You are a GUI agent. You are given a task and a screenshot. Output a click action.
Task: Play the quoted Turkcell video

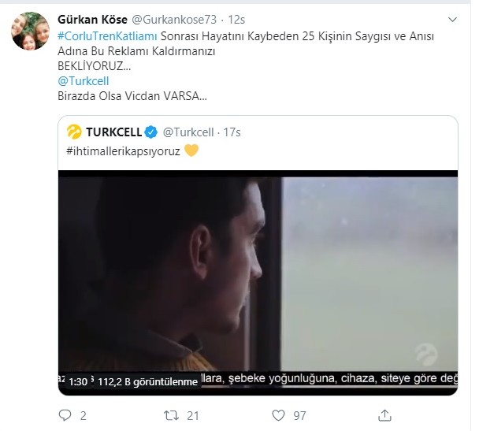[258, 283]
